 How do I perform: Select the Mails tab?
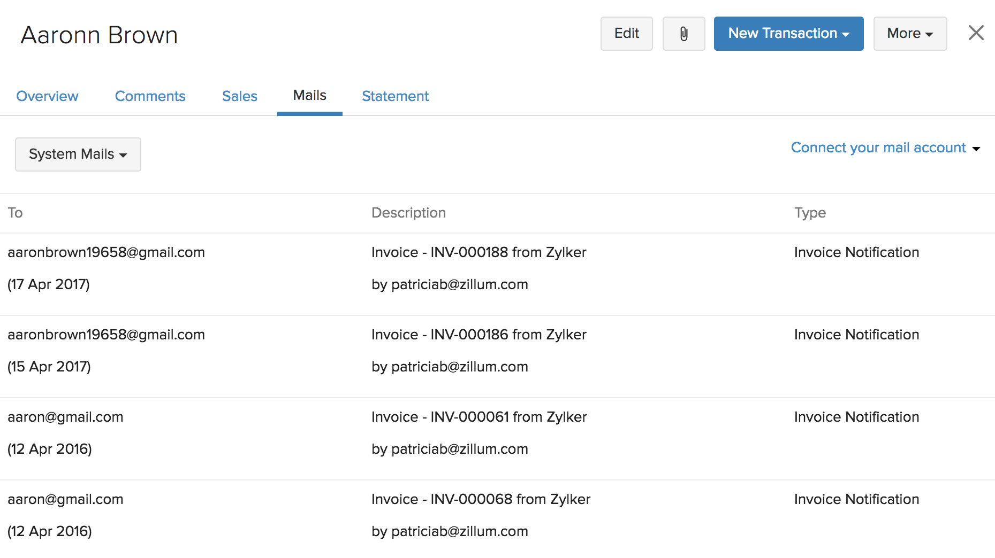pyautogui.click(x=309, y=96)
